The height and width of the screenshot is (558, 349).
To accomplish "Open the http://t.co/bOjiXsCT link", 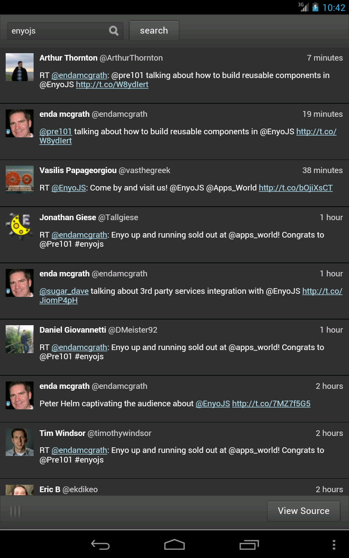I will [x=295, y=188].
